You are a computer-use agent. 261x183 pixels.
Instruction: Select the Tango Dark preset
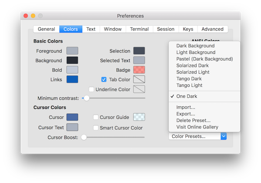point(204,78)
